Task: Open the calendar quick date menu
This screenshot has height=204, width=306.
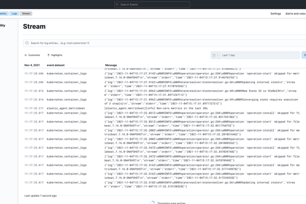Action: point(215,55)
